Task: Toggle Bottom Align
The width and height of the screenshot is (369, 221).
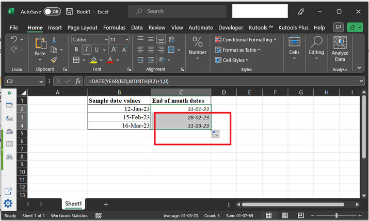Action: tap(161, 40)
